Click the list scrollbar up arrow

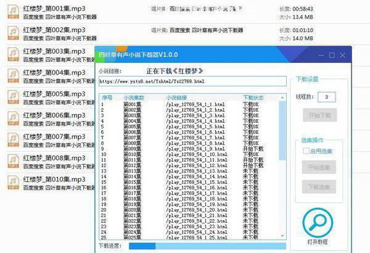282,97
